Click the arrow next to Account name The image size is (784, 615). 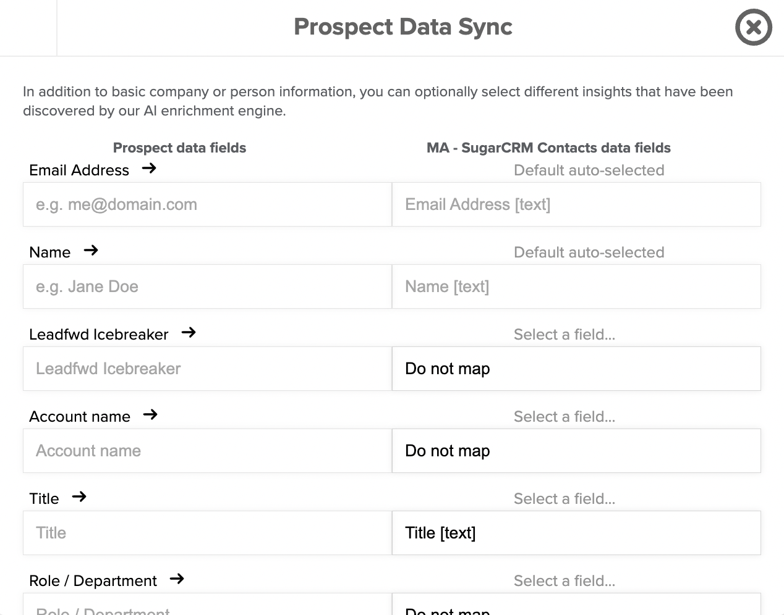coord(150,414)
